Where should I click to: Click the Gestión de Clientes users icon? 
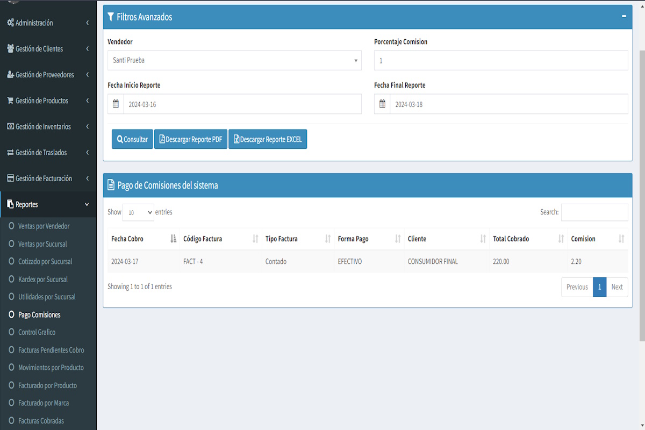pos(10,49)
